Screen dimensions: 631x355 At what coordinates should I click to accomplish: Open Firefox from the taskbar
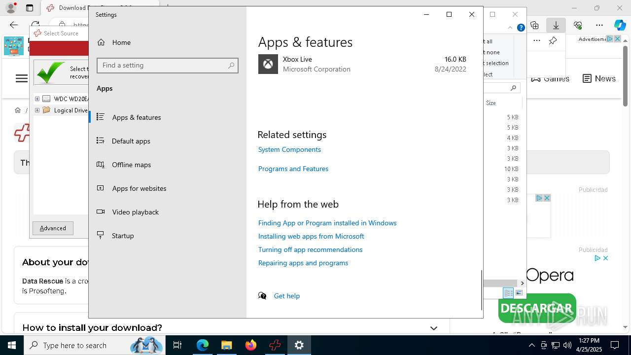coord(251,345)
